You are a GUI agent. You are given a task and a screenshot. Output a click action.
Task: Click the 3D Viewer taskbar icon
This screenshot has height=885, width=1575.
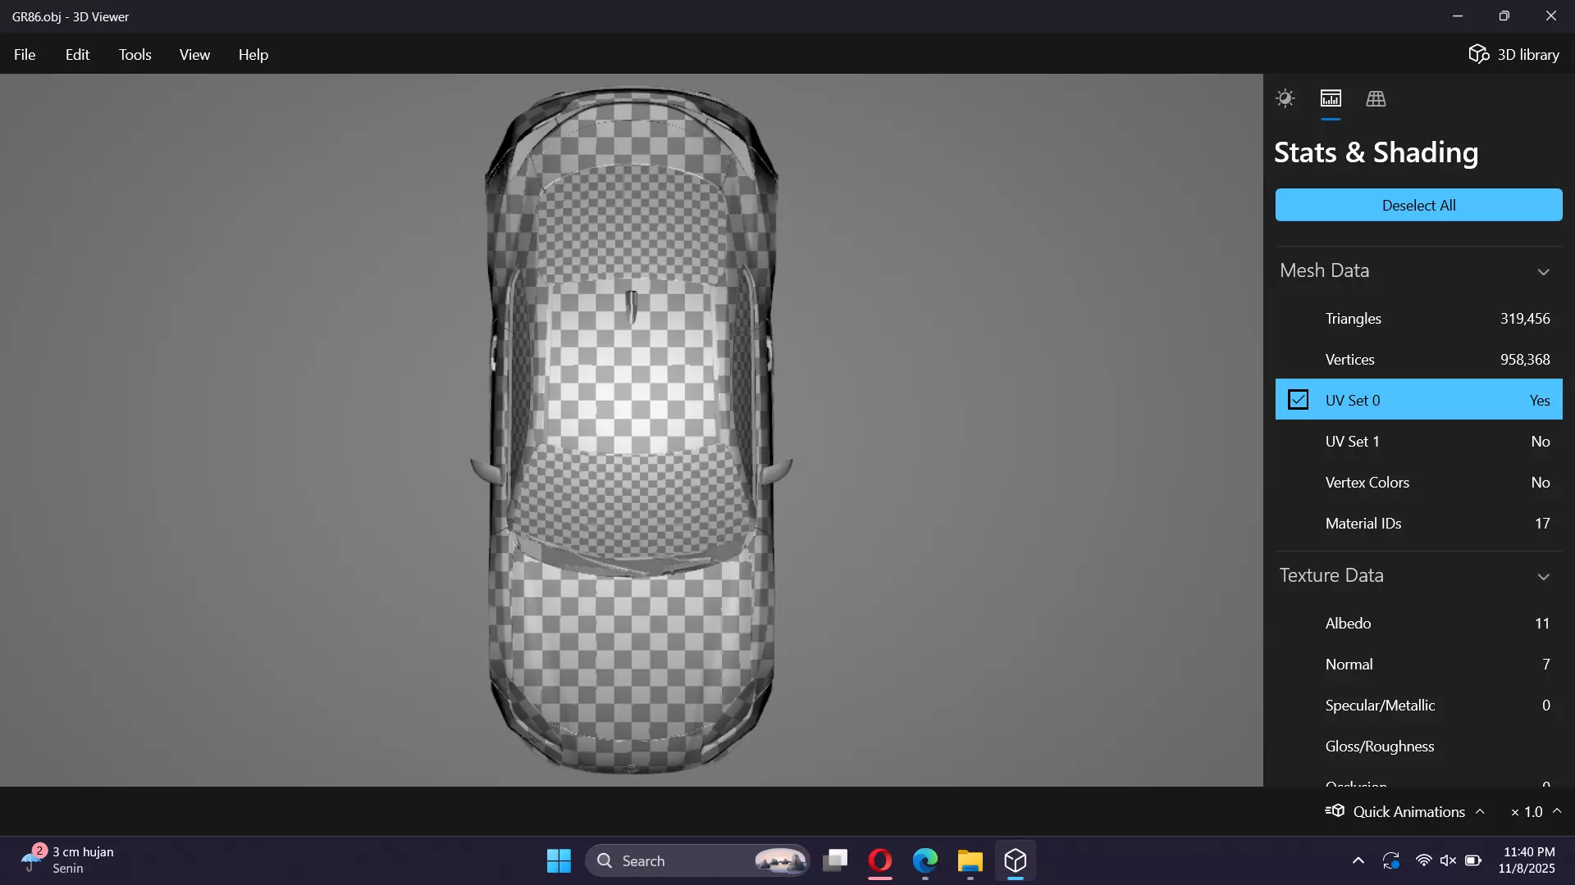(1016, 860)
